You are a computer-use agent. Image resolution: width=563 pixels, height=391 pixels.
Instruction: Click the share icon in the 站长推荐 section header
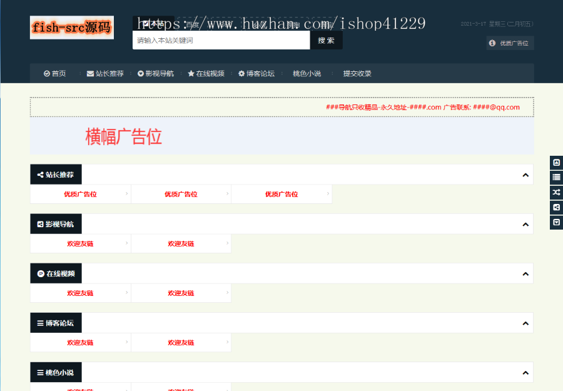(41, 175)
